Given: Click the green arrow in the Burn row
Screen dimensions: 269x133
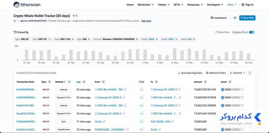Looking at the screenshot, I should [x=141, y=122].
